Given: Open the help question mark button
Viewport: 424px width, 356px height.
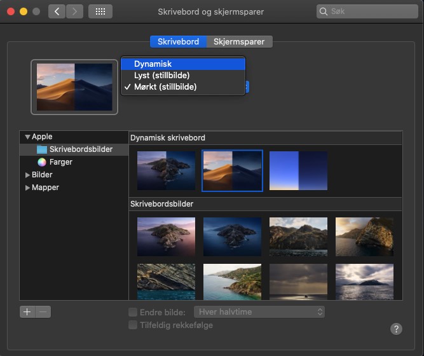Looking at the screenshot, I should 396,329.
